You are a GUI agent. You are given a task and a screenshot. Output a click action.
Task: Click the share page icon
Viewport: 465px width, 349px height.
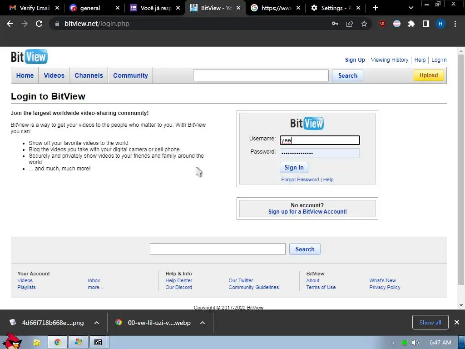[350, 24]
